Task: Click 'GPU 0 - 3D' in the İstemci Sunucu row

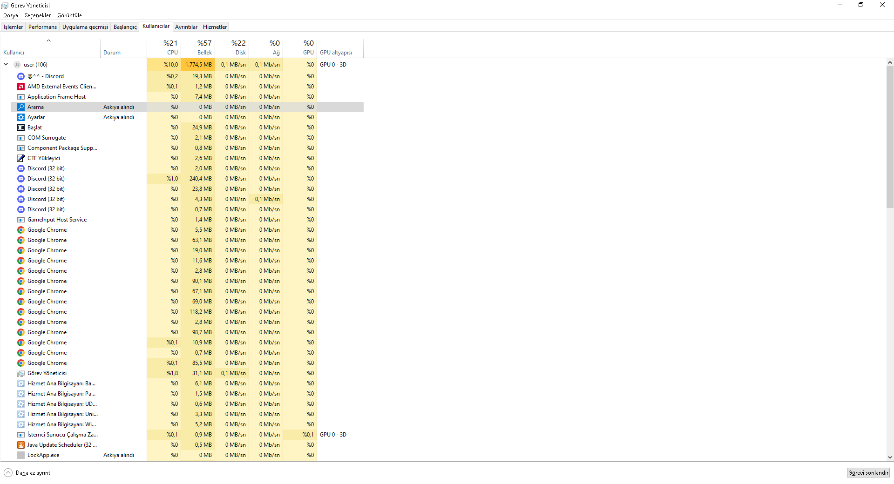Action: [333, 435]
